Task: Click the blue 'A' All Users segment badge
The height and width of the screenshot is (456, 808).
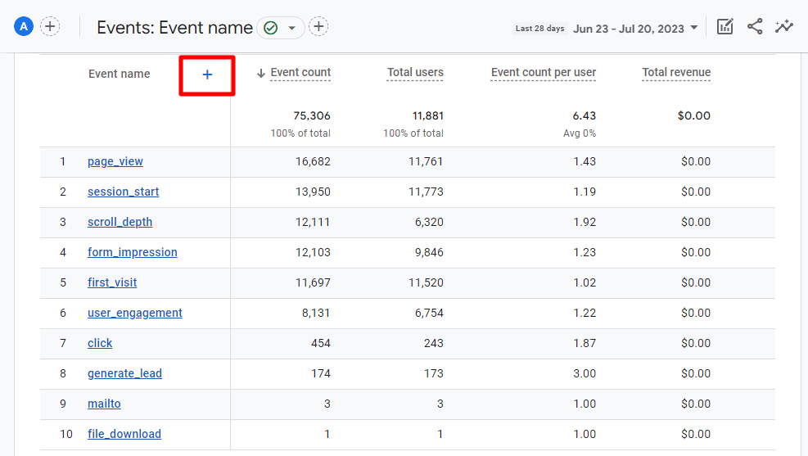Action: (x=24, y=27)
